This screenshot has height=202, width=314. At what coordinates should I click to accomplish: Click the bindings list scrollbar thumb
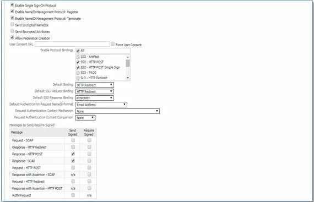tap(128, 63)
